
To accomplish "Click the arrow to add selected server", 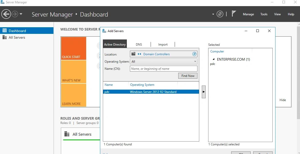I will click(x=204, y=92).
